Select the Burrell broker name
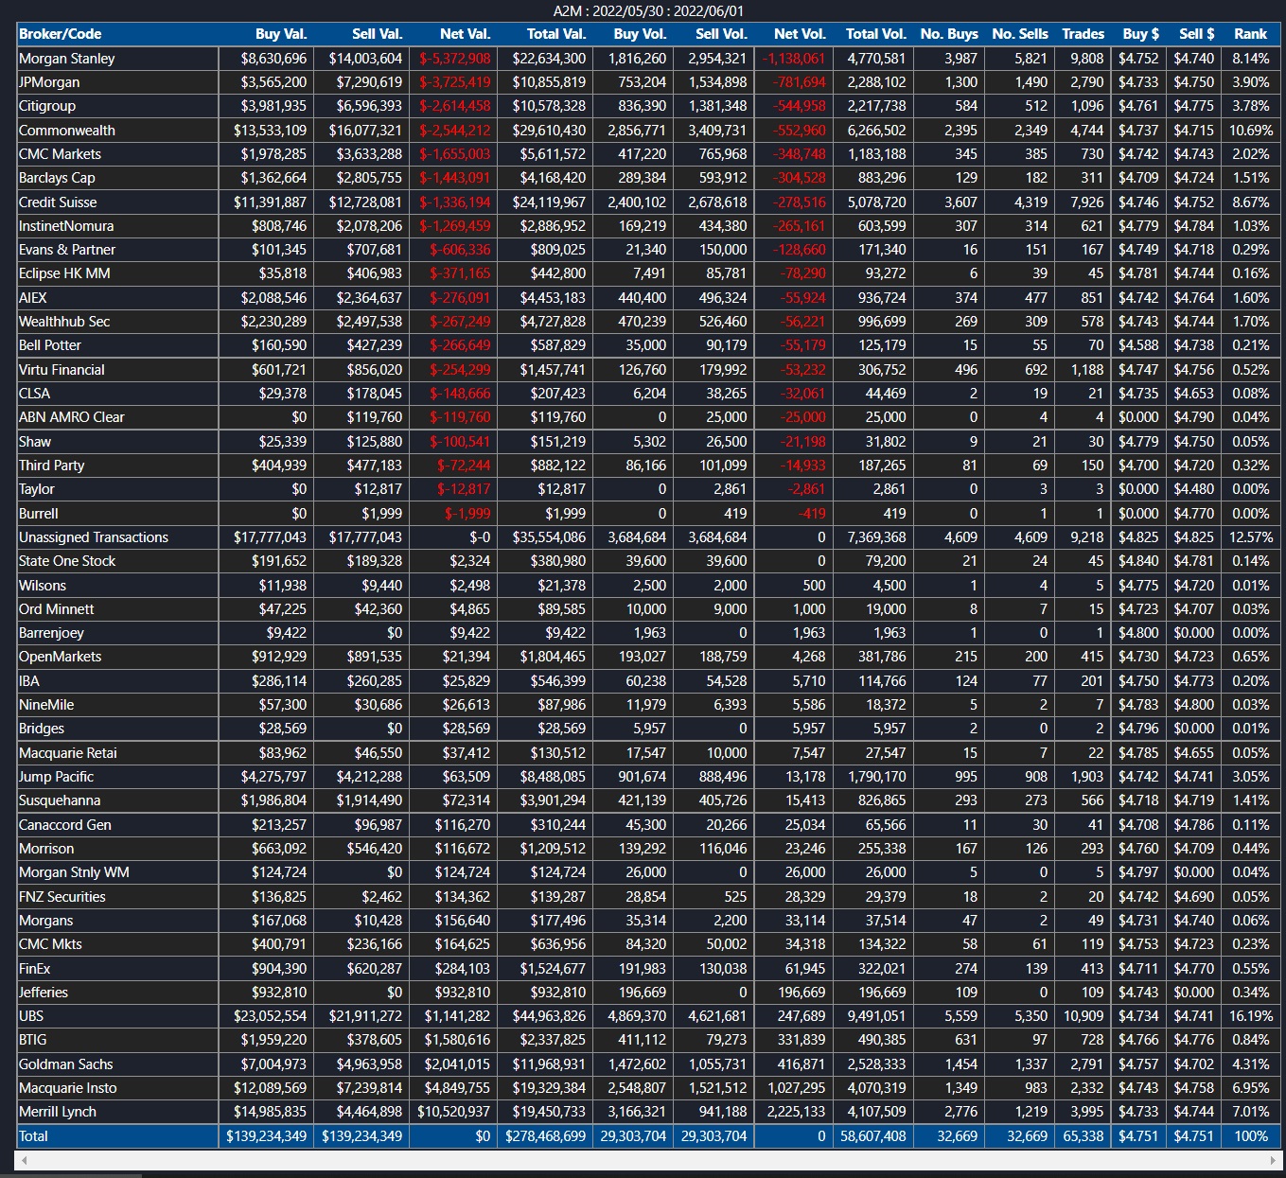The image size is (1286, 1178). tap(39, 514)
